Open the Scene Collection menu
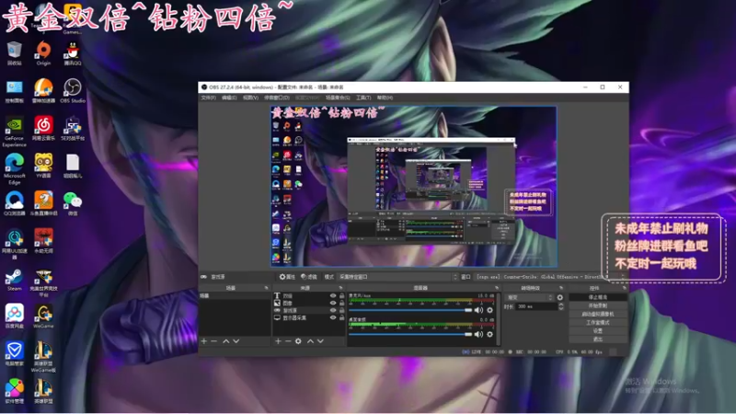This screenshot has height=414, width=736. [x=338, y=98]
